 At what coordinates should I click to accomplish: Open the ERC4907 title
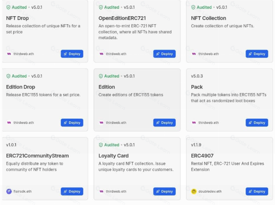[202, 156]
